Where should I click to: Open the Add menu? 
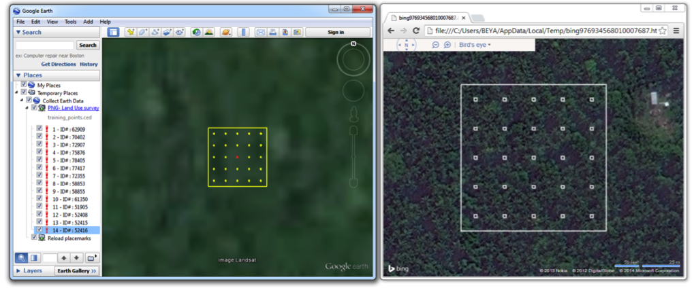click(88, 22)
